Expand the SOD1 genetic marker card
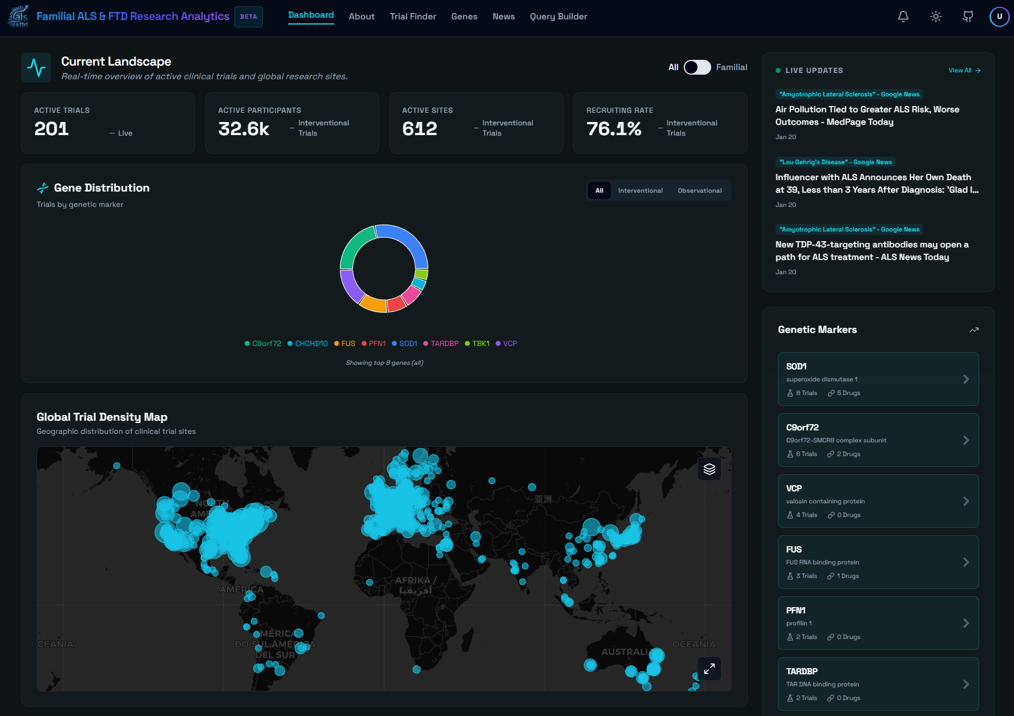Viewport: 1014px width, 716px height. (x=966, y=379)
